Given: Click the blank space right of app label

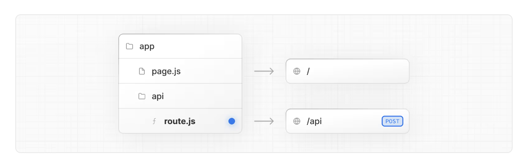Looking at the screenshot, I should pyautogui.click(x=198, y=46).
